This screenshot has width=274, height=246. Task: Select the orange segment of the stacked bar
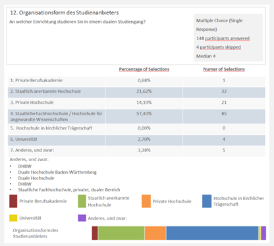point(155,233)
